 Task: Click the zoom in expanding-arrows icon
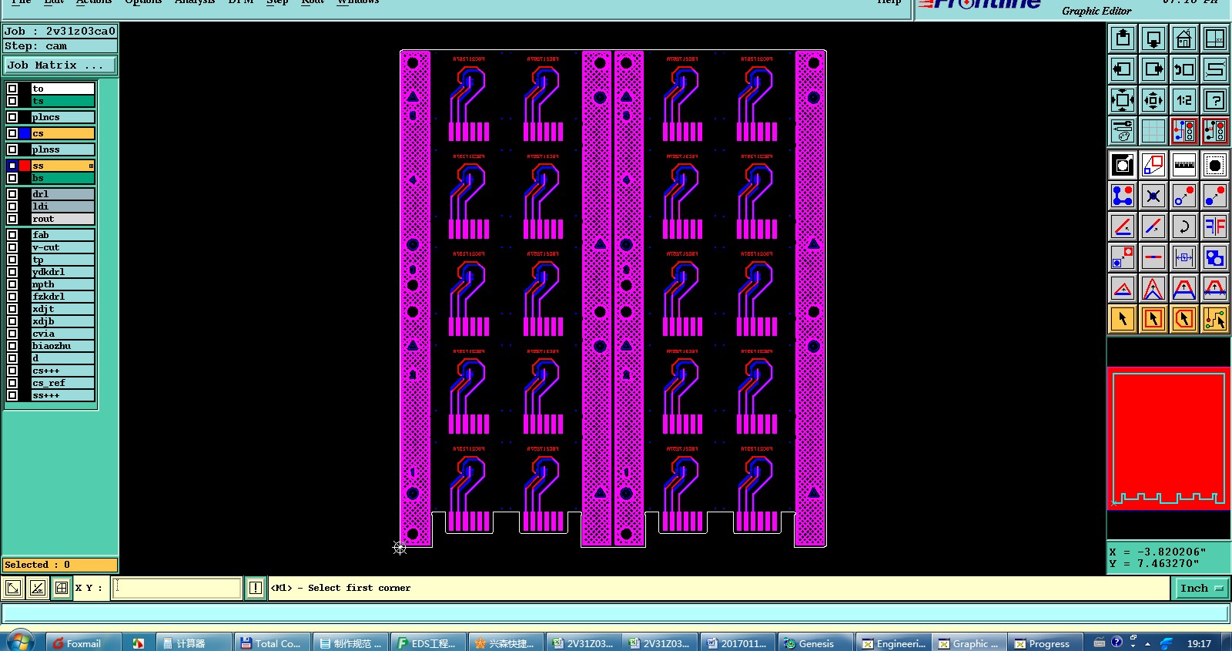1123,100
